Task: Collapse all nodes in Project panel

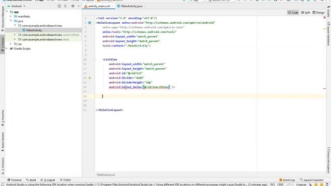Action: click(x=65, y=6)
